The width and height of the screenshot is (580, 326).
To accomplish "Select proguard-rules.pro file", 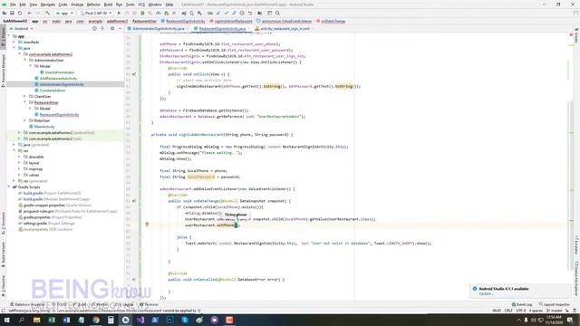I will pos(38,211).
